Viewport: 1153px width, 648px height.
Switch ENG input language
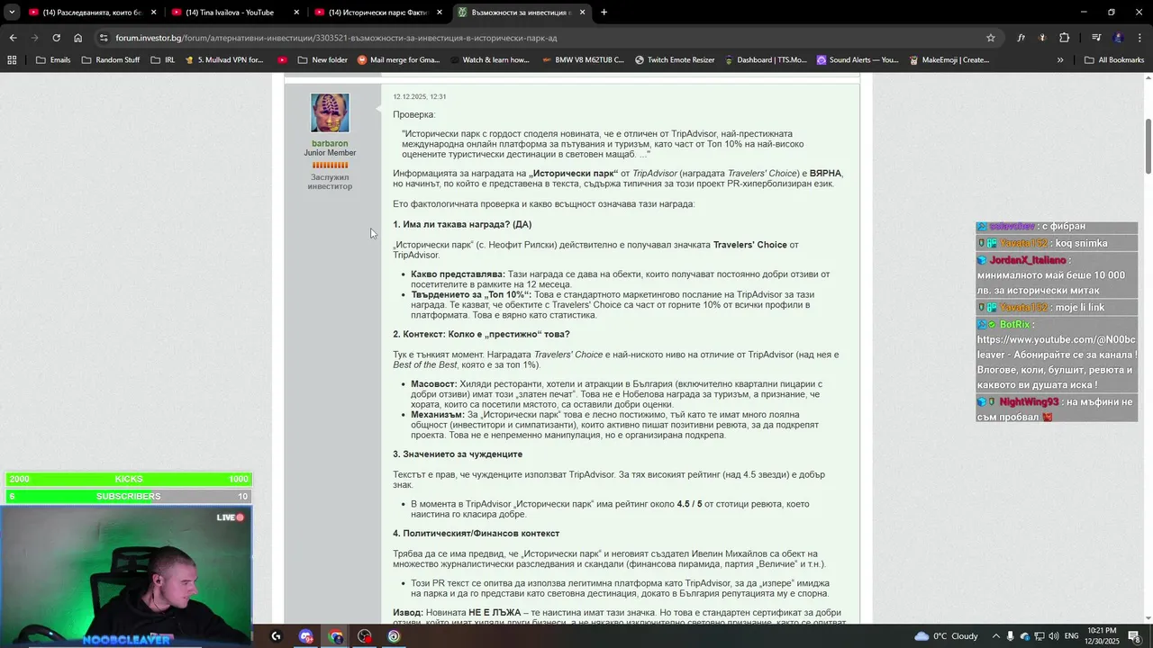pos(1071,636)
